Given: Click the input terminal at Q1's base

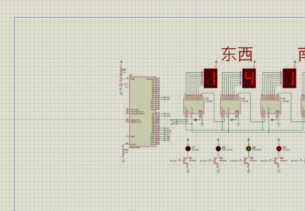Looking at the screenshot, I should (174, 161).
